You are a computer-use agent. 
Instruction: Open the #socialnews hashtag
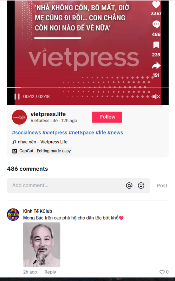[26, 132]
